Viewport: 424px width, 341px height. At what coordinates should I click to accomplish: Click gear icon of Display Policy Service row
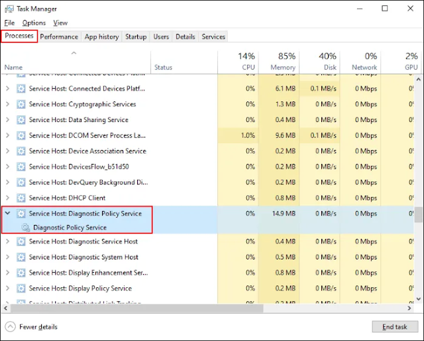pyautogui.click(x=21, y=289)
